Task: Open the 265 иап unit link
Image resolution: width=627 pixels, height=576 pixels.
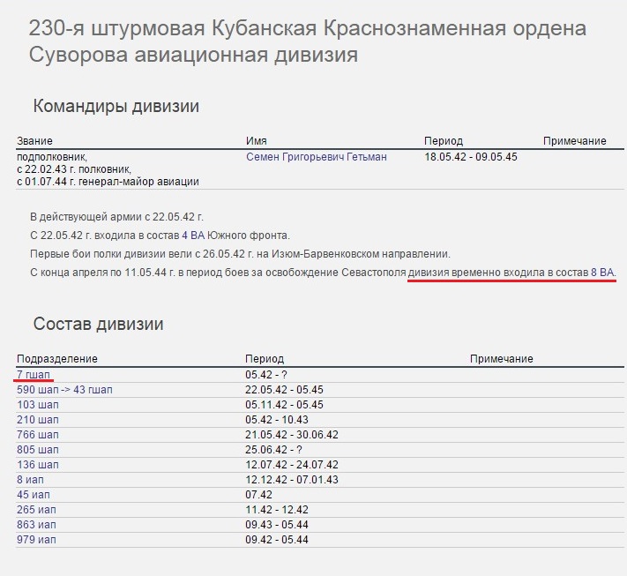Action: pyautogui.click(x=36, y=510)
